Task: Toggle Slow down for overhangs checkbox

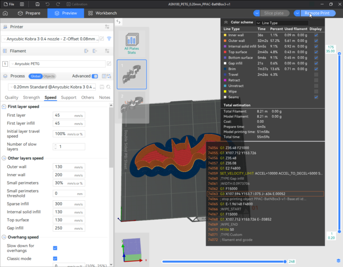Action: click(x=55, y=248)
